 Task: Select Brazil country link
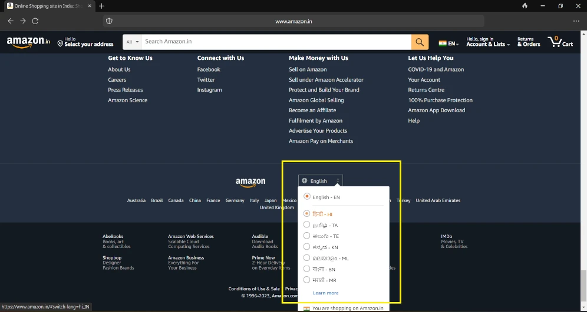(157, 200)
